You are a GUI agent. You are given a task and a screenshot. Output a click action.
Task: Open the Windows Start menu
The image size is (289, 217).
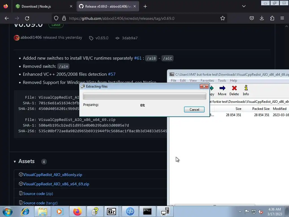pos(7,211)
